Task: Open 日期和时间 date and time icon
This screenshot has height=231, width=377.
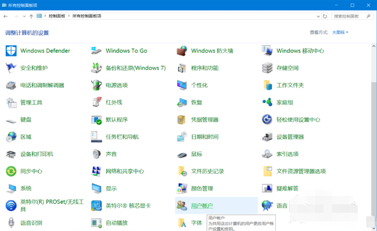Action: [182, 137]
